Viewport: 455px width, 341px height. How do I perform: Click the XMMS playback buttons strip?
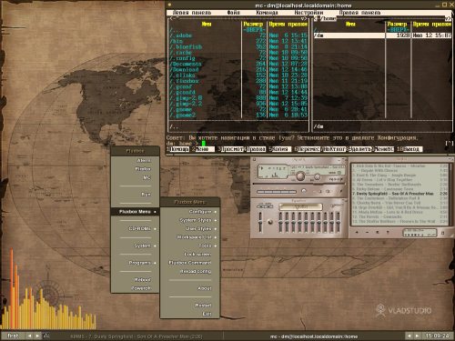click(277, 192)
